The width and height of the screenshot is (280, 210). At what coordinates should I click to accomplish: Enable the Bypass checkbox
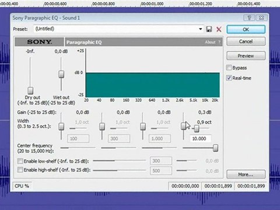pos(229,68)
